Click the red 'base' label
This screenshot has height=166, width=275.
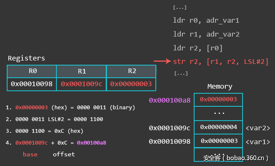click(x=30, y=155)
